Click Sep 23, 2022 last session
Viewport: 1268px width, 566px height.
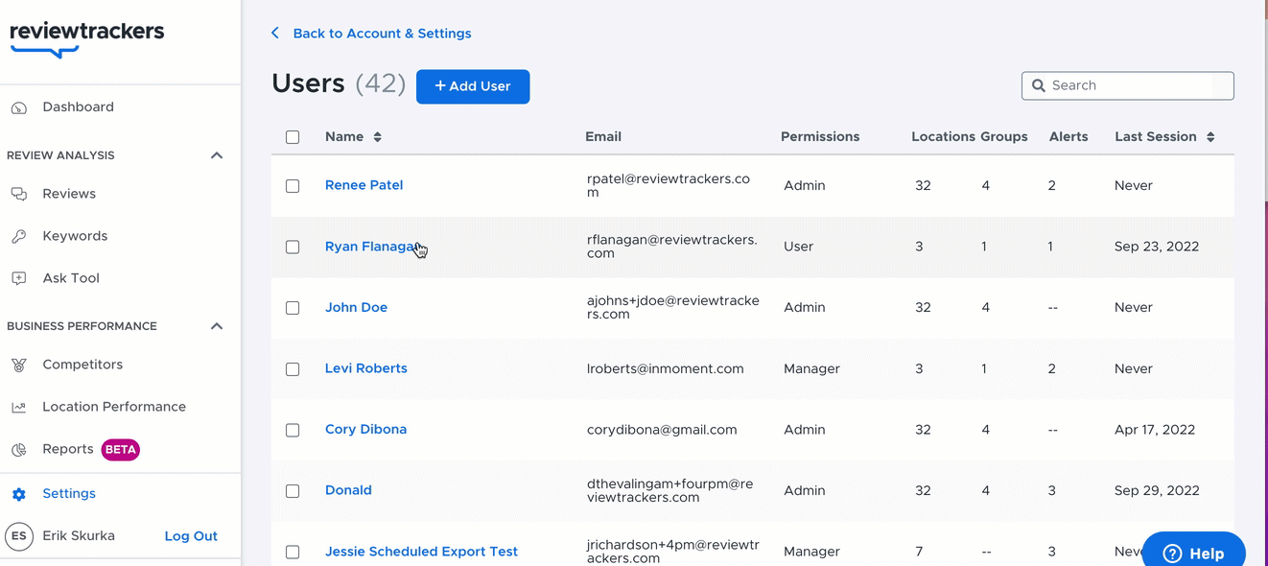coord(1157,247)
